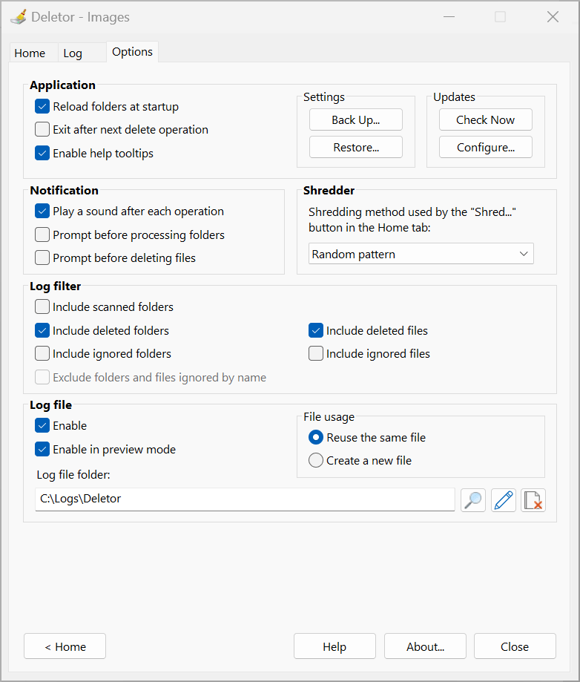Screen dimensions: 580x682
Task: Uncheck Enable in preview mode
Action: [42, 449]
